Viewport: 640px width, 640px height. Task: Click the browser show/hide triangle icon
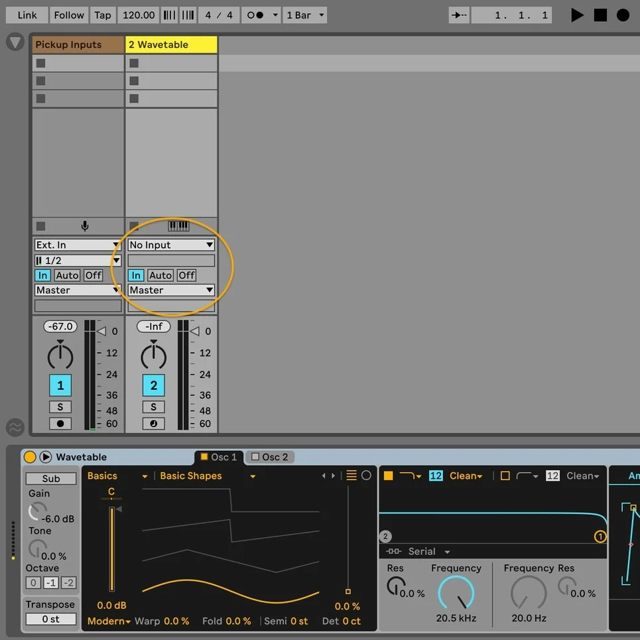tap(15, 42)
